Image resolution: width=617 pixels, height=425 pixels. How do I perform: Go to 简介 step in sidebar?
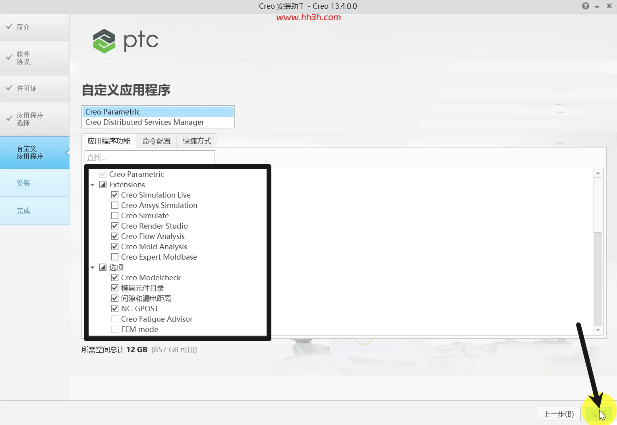coord(35,27)
